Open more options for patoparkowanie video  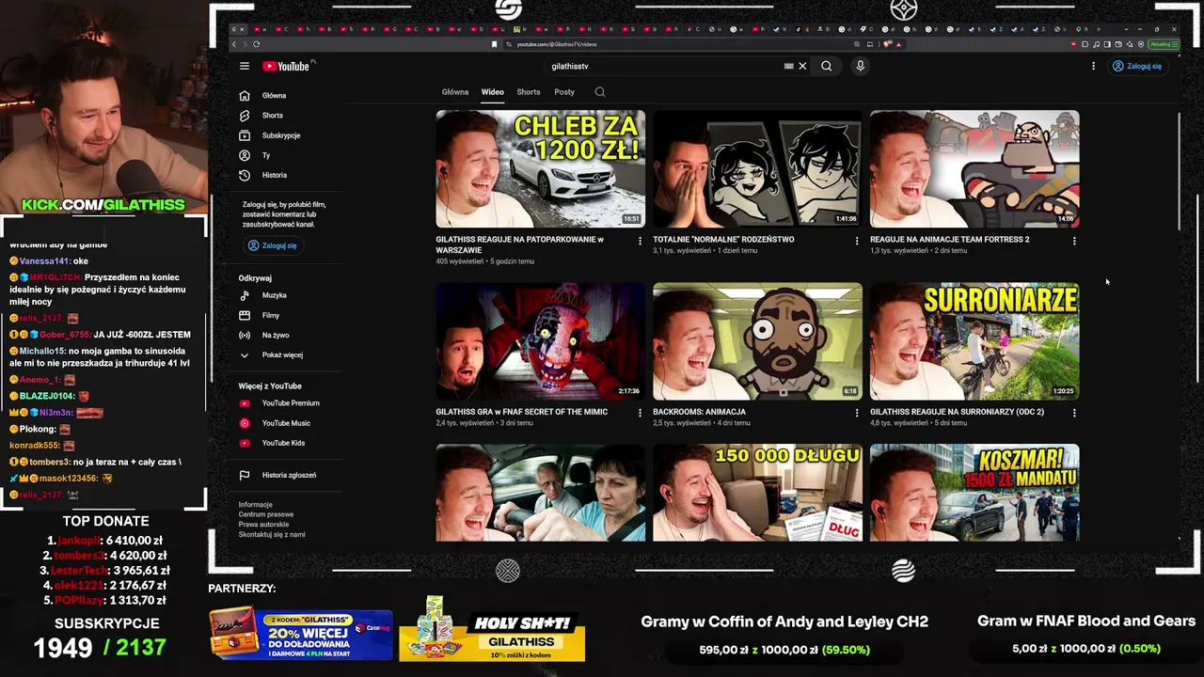pos(640,241)
